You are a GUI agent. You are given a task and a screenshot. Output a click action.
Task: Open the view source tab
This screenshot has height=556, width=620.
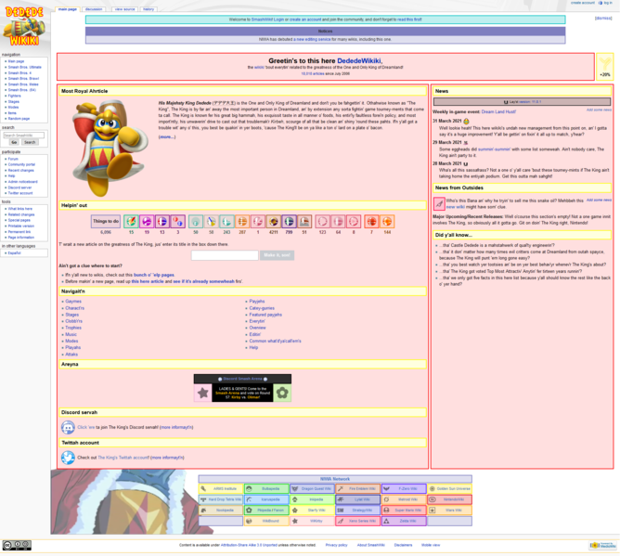click(x=124, y=9)
